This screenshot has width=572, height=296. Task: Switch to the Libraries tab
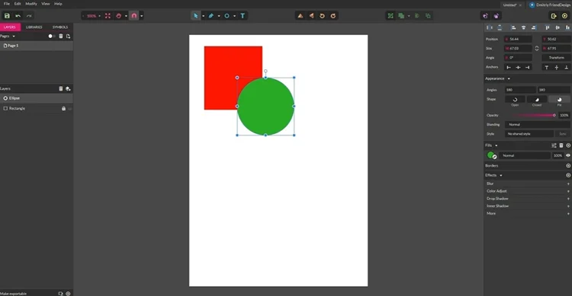pyautogui.click(x=34, y=27)
